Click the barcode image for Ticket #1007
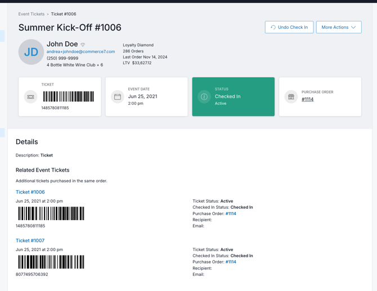This screenshot has height=291, width=377. [51, 262]
